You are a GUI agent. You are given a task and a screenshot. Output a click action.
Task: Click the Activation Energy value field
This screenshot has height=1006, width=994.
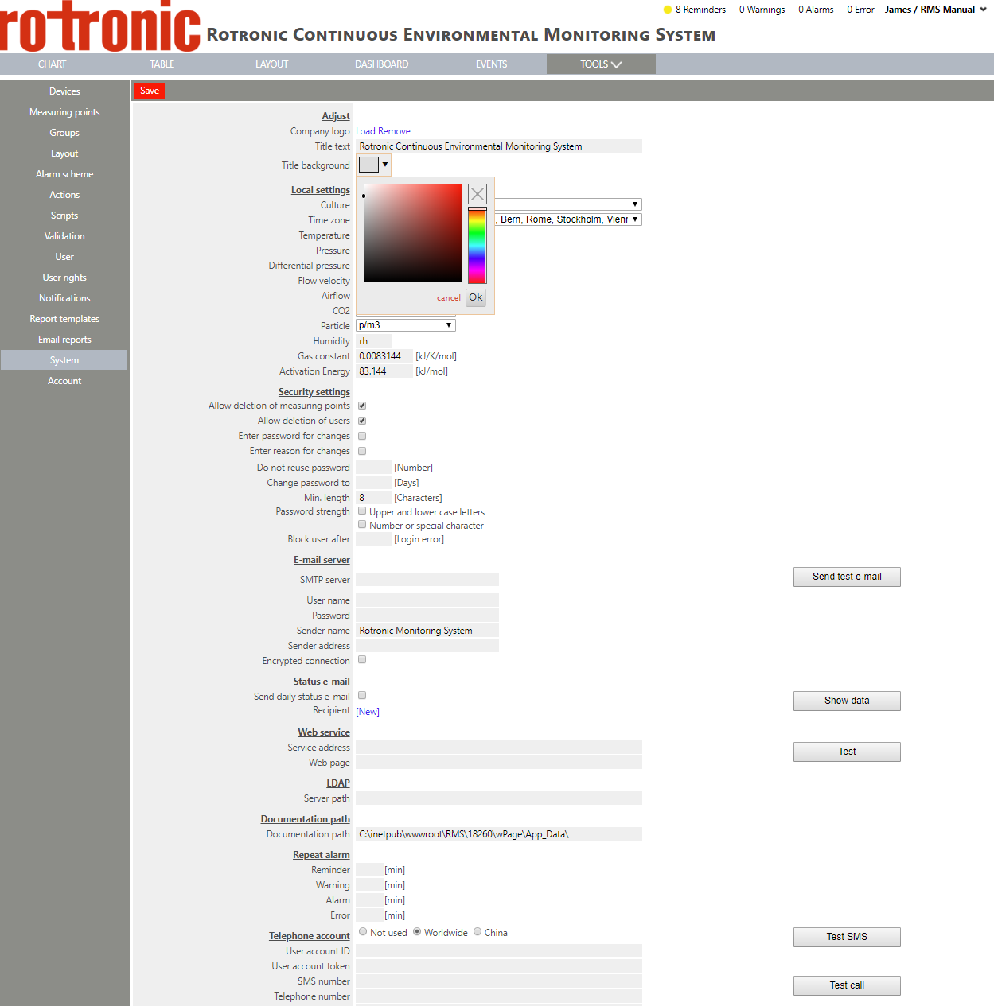pos(384,371)
